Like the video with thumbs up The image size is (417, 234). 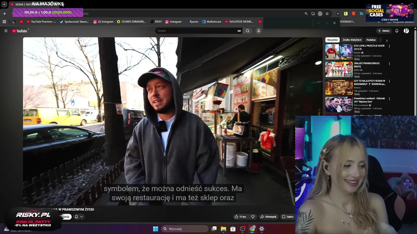tap(240, 217)
